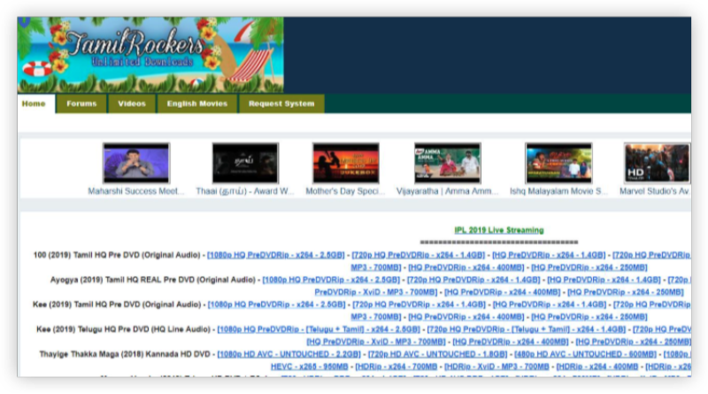Viewport: 708px width, 394px height.
Task: Click 1080p HD AVC UNTOUCHED 2.2GB link
Action: pyautogui.click(x=289, y=354)
